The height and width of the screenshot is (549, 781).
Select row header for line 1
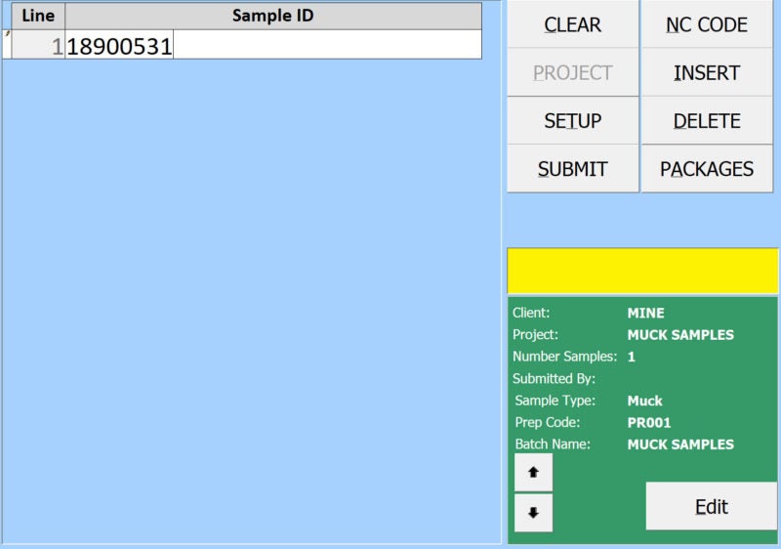click(x=7, y=44)
